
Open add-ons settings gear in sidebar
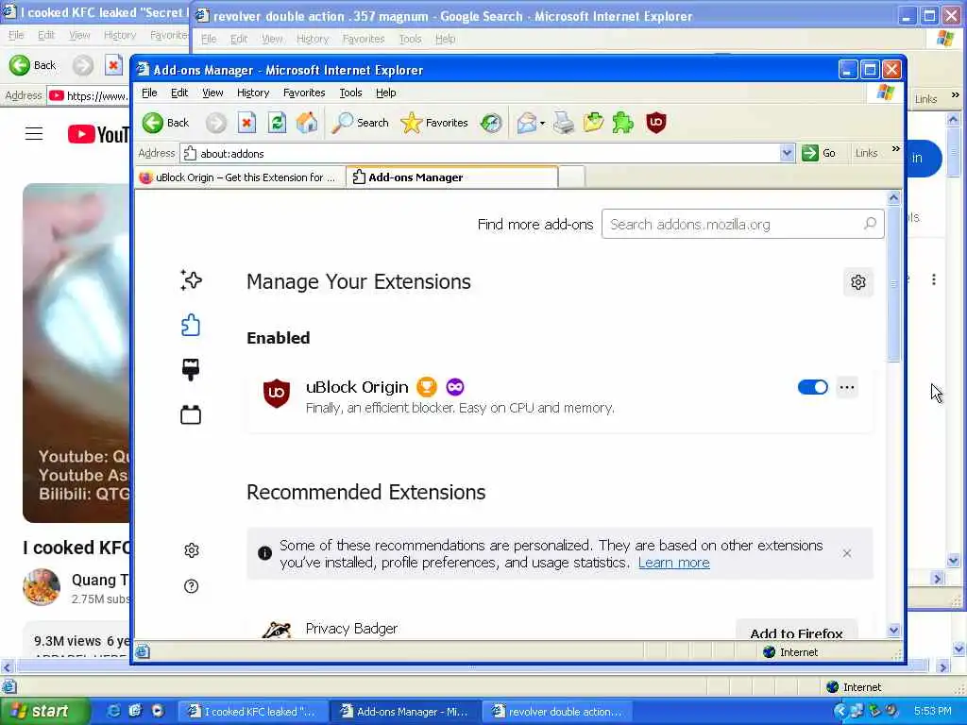click(191, 550)
